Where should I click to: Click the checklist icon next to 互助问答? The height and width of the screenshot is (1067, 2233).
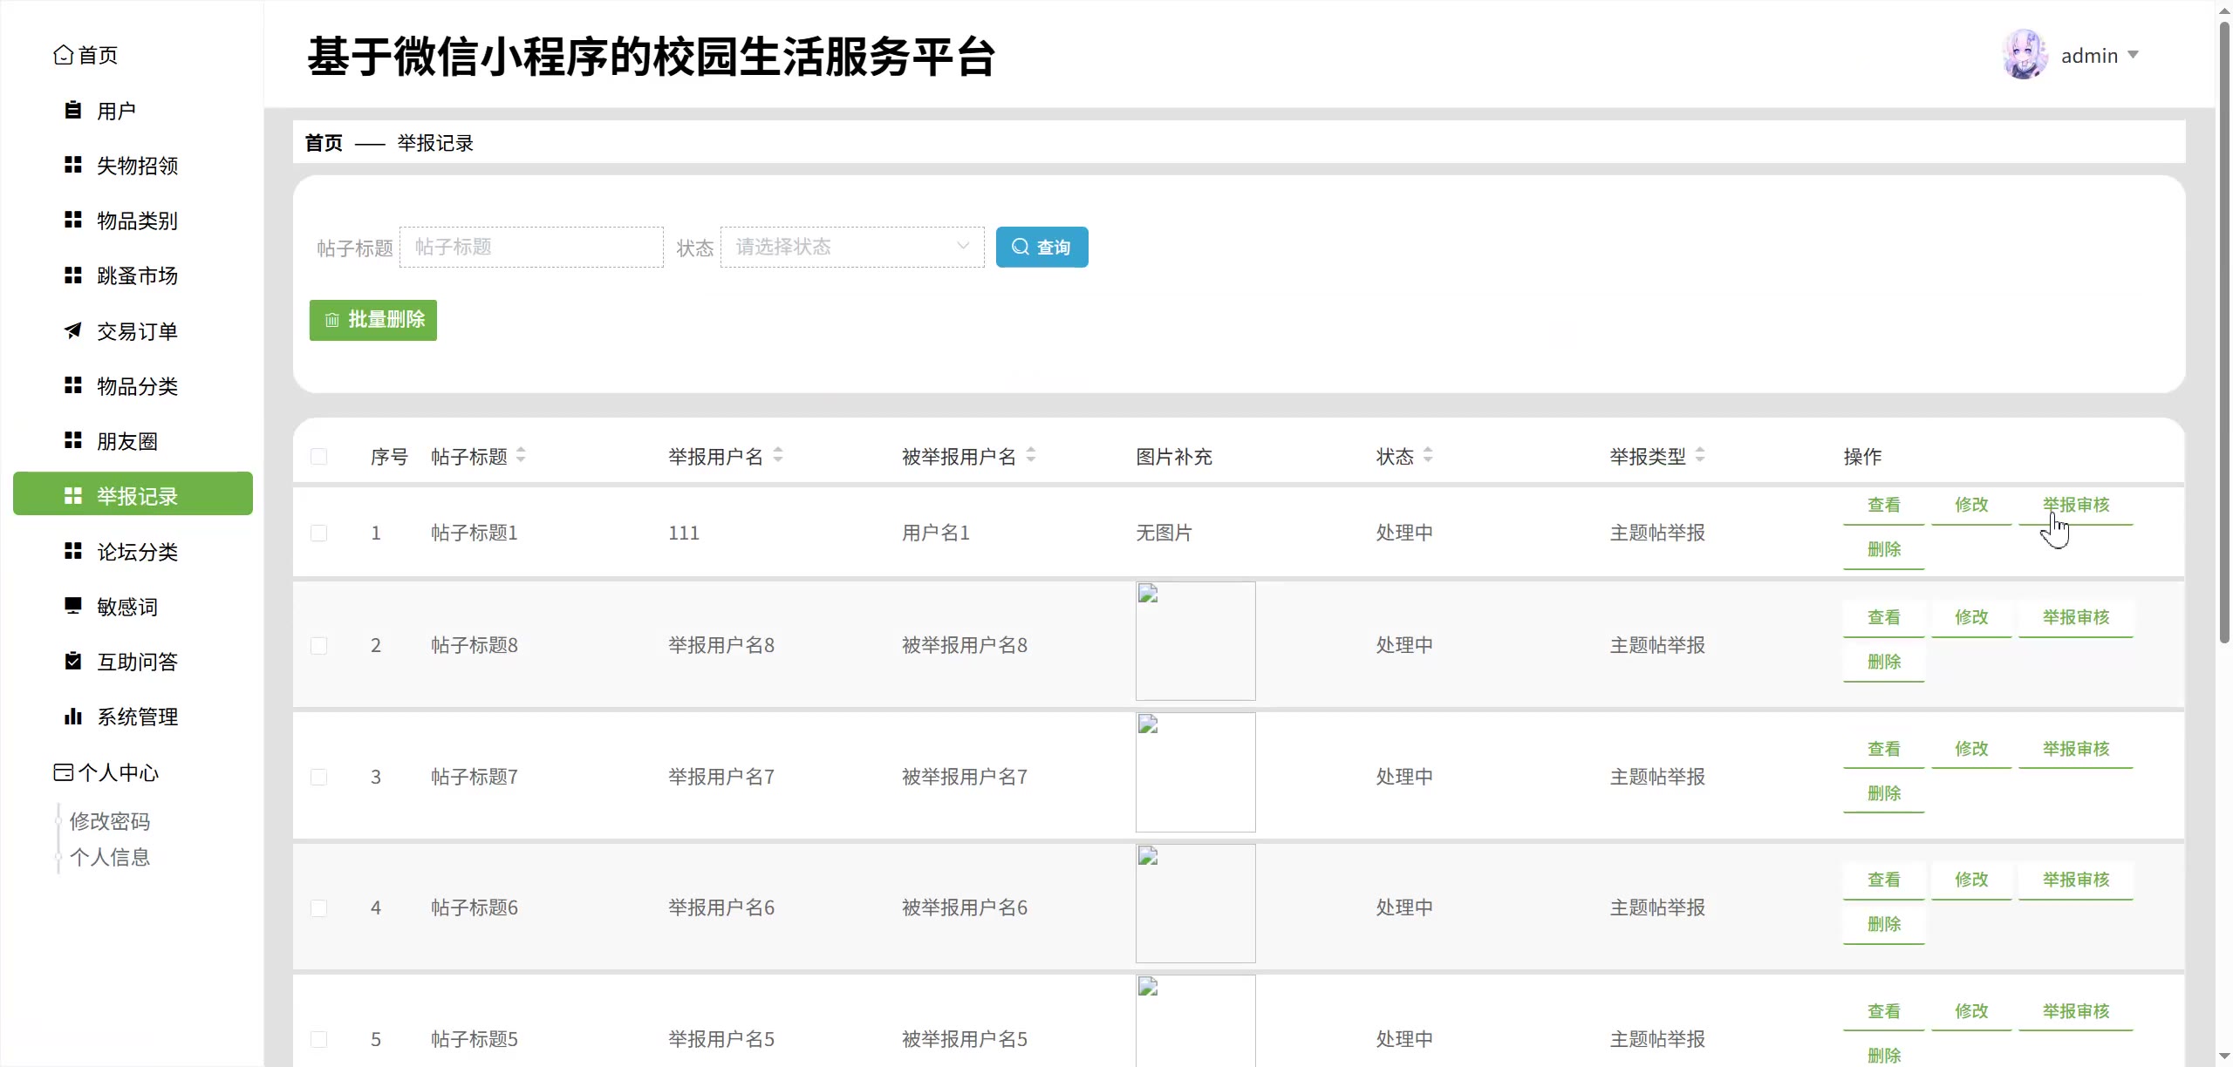[73, 661]
